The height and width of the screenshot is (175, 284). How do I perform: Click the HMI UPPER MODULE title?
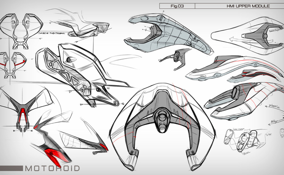click(x=248, y=6)
